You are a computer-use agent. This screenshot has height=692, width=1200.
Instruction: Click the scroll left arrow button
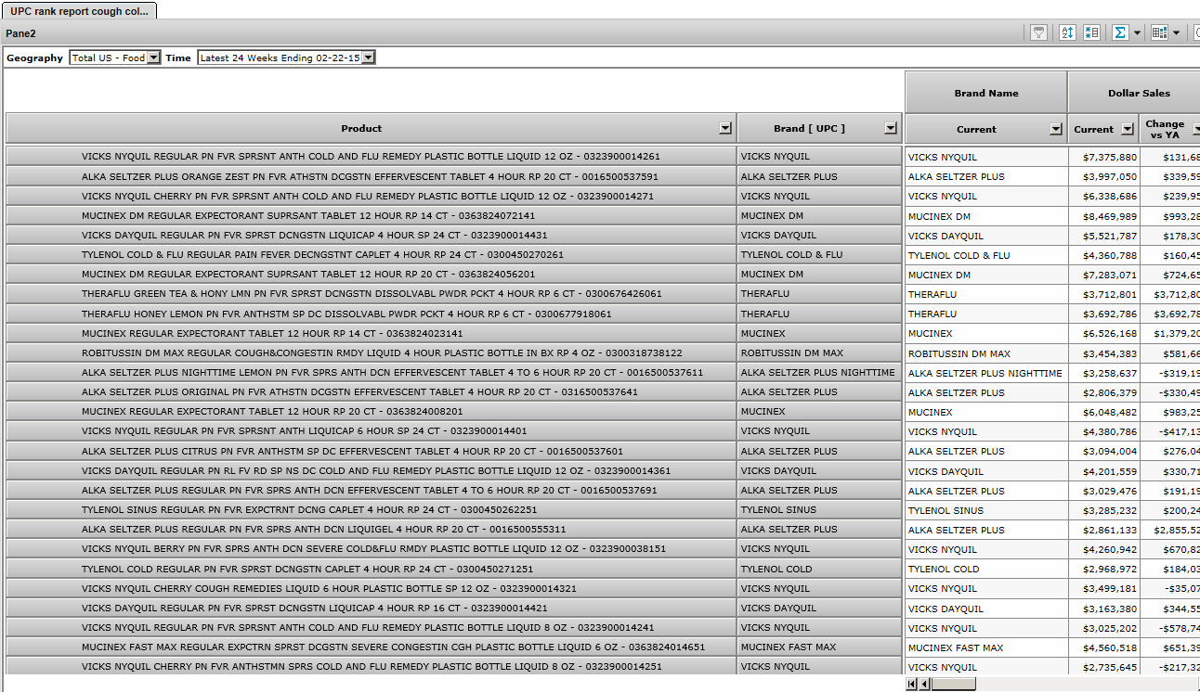(924, 684)
